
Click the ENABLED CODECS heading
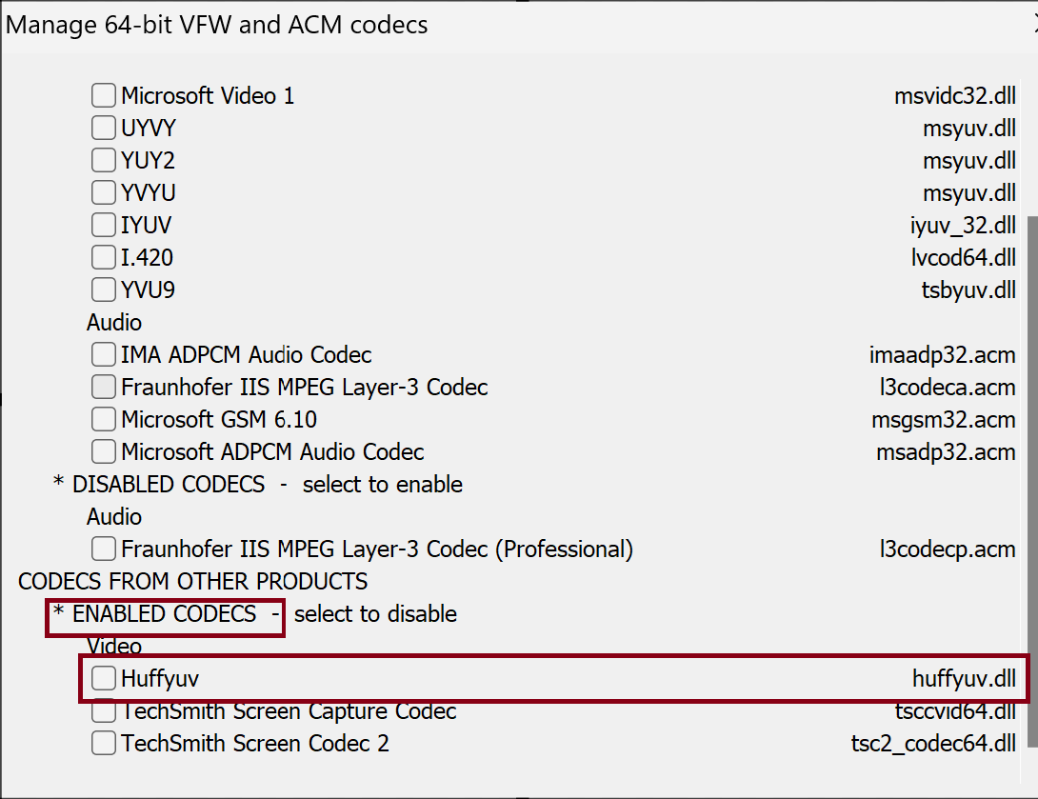(164, 614)
